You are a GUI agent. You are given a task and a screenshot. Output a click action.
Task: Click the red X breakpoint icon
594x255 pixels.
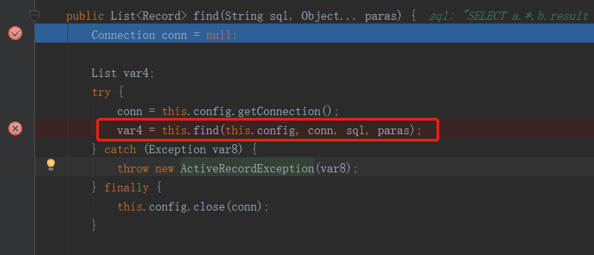pyautogui.click(x=15, y=129)
